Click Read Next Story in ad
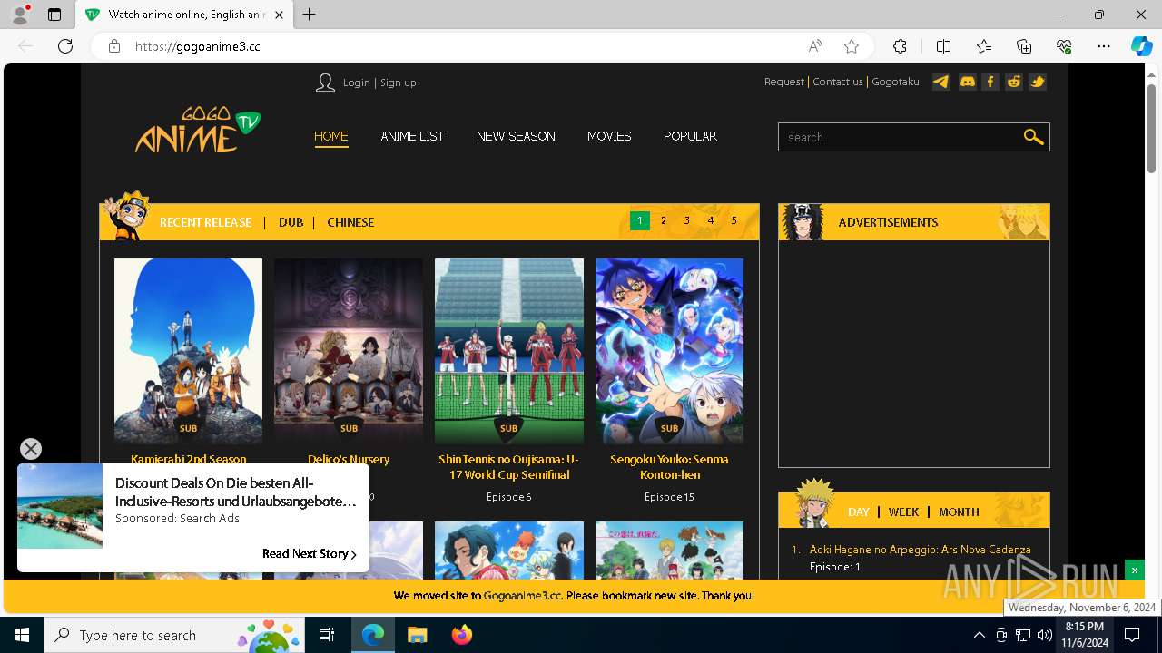 pyautogui.click(x=309, y=554)
